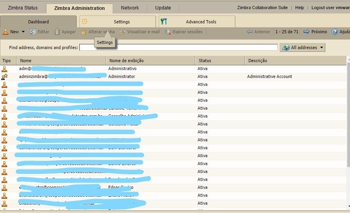The height and width of the screenshot is (213, 350).
Task: Click the Help link
Action: tap(300, 8)
